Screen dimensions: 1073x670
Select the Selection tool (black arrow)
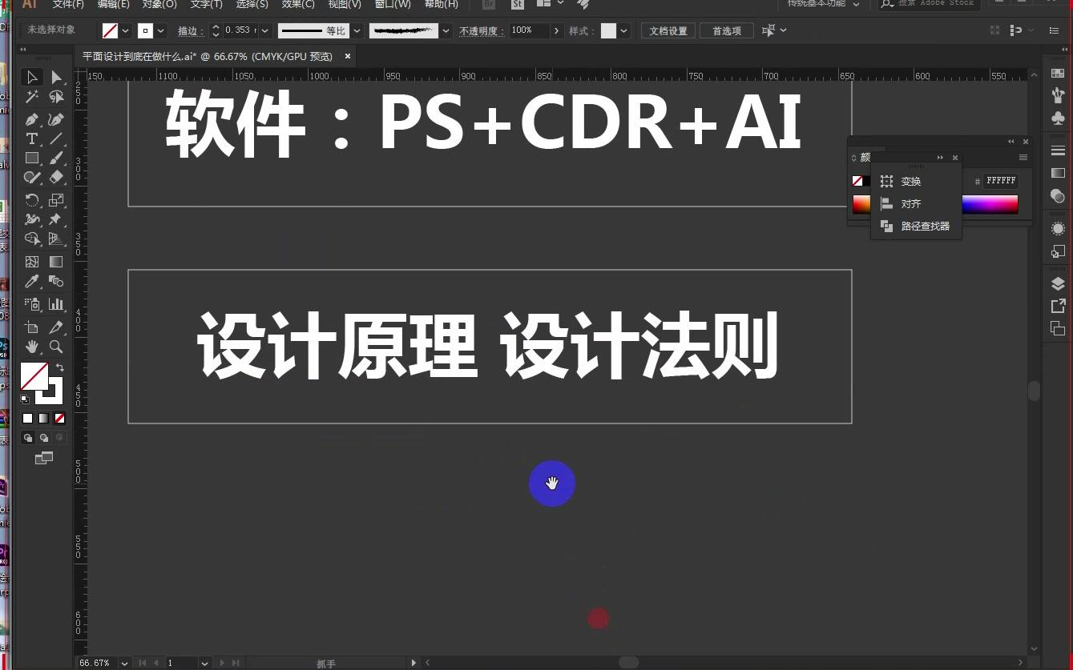click(32, 78)
